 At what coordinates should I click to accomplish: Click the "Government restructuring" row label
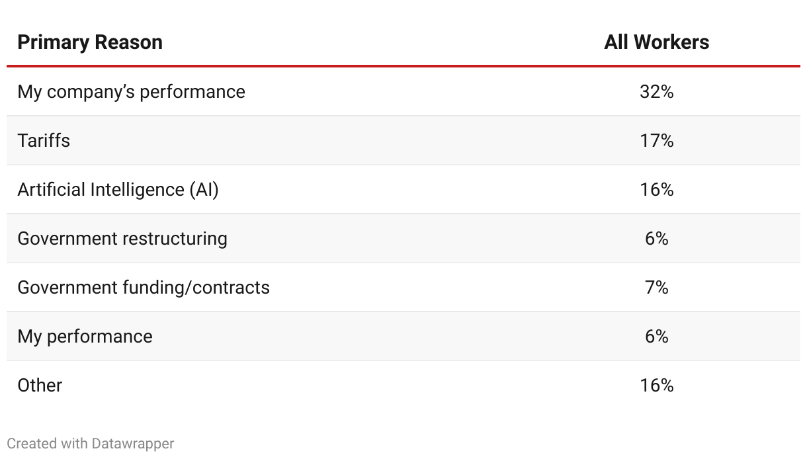click(122, 238)
